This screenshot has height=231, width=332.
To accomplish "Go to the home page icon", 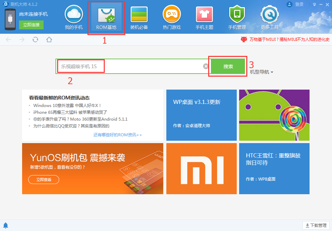I will pos(49,40).
